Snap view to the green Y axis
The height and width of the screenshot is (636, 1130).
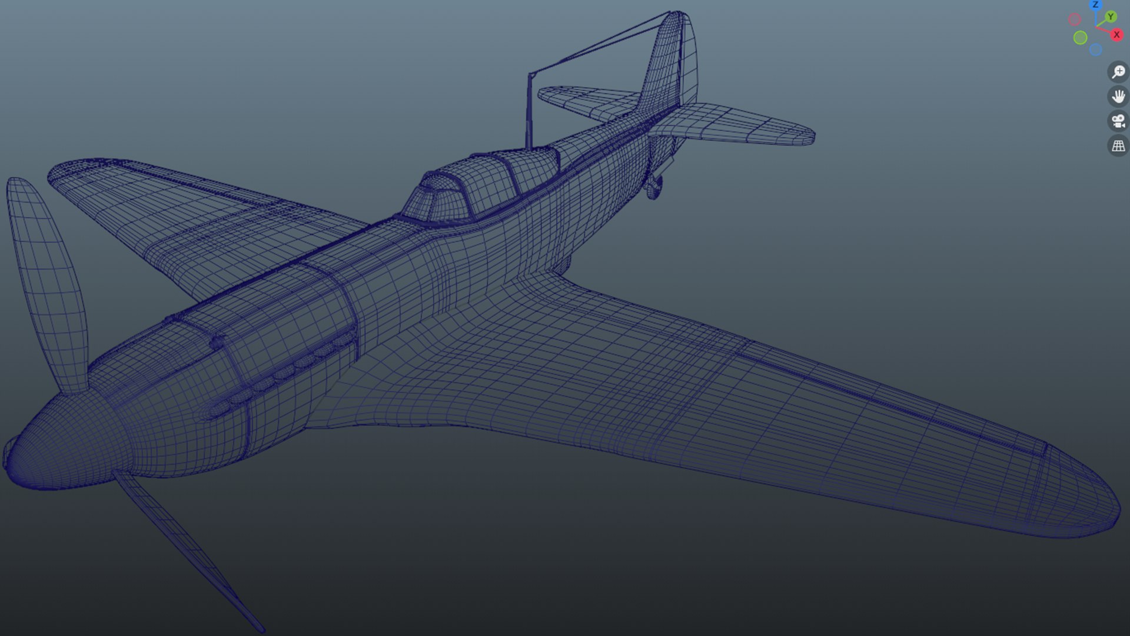coord(1111,17)
